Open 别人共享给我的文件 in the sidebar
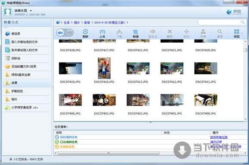This screenshot has width=249, height=165. point(27,42)
